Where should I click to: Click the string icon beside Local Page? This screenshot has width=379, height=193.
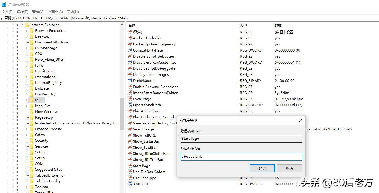pos(130,99)
